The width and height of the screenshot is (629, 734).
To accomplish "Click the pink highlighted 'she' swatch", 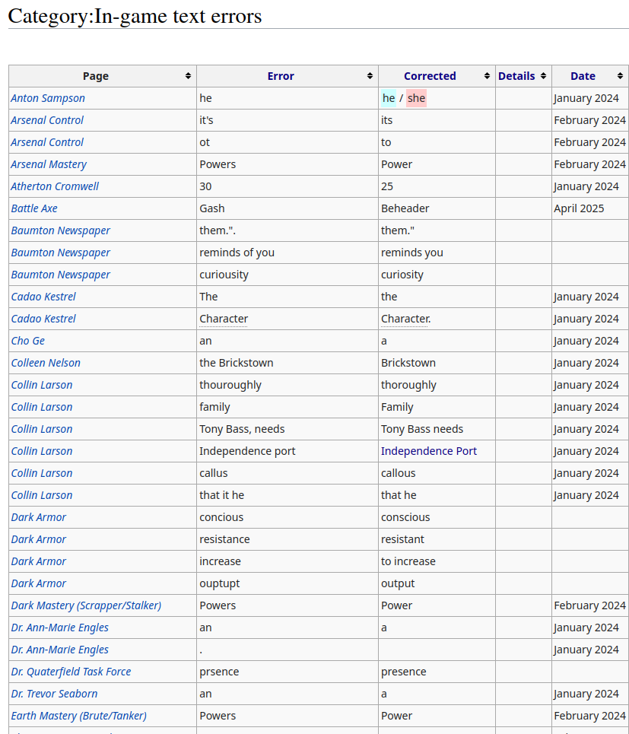I will [416, 98].
